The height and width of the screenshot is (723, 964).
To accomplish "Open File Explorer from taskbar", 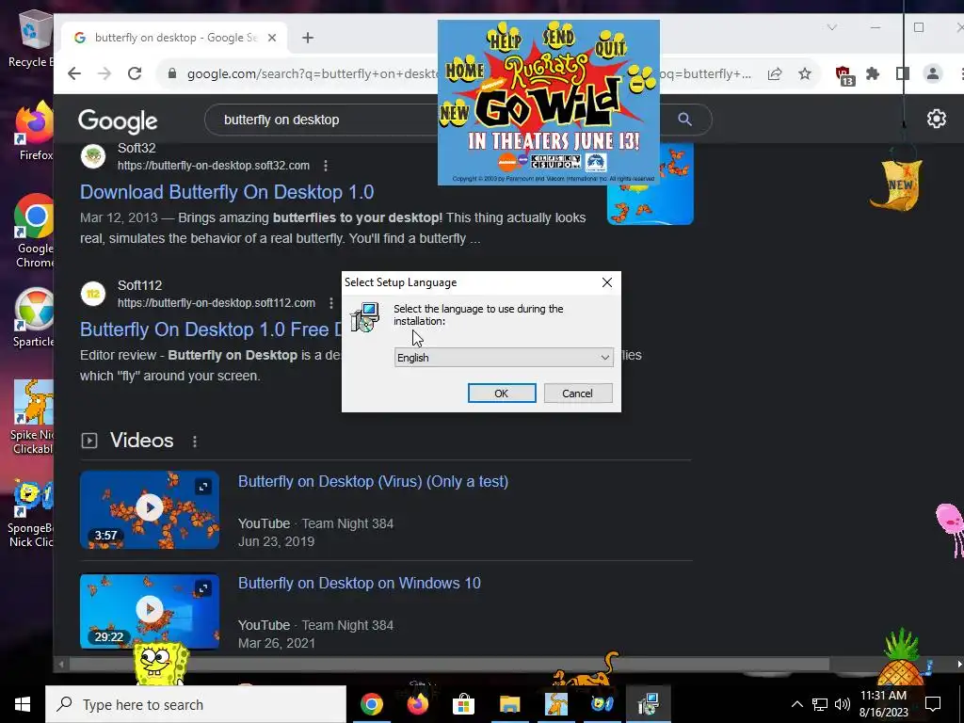I will 509,704.
